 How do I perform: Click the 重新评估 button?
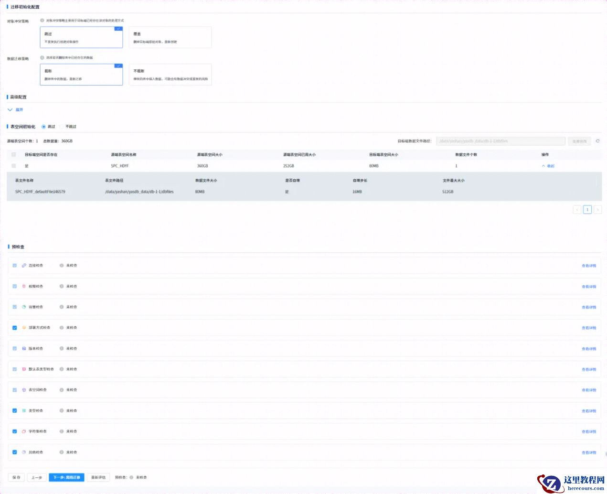[98, 477]
